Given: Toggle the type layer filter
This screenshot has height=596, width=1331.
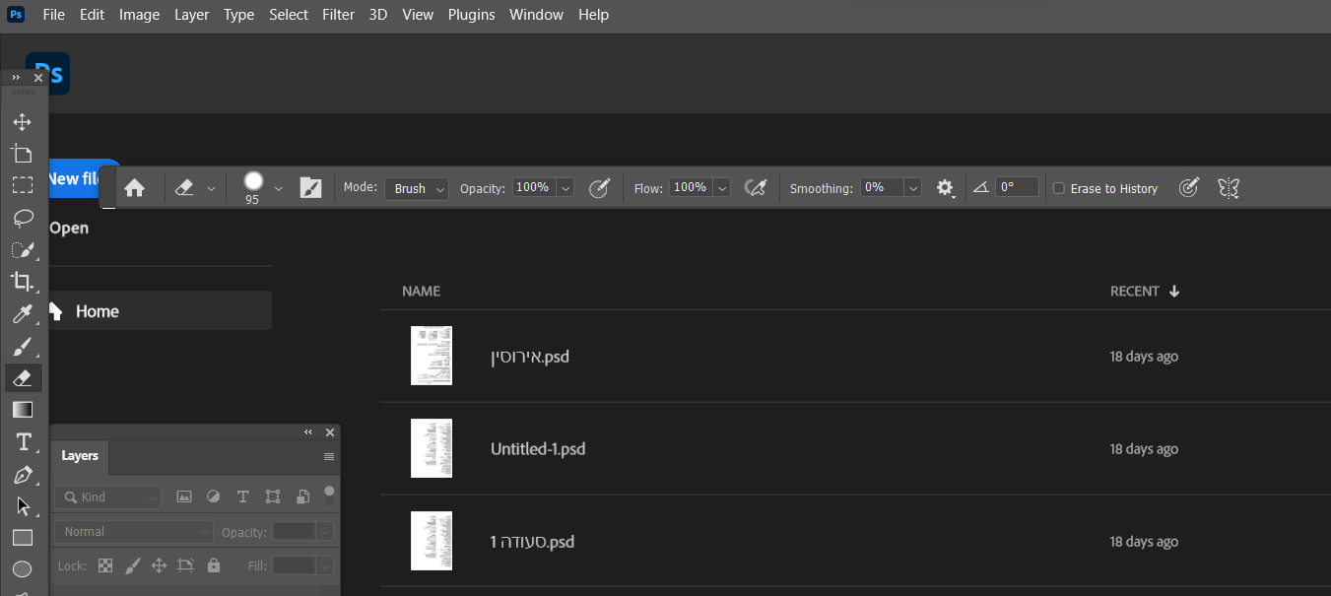Looking at the screenshot, I should tap(243, 497).
